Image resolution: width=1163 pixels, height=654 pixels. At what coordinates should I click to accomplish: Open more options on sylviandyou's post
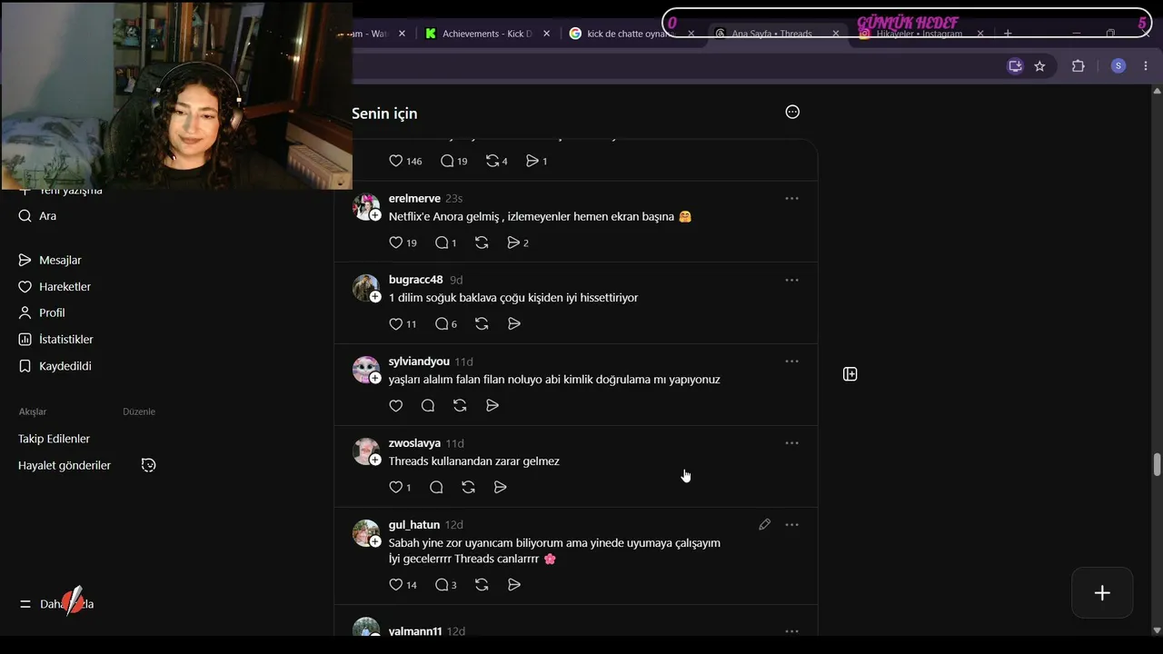792,362
